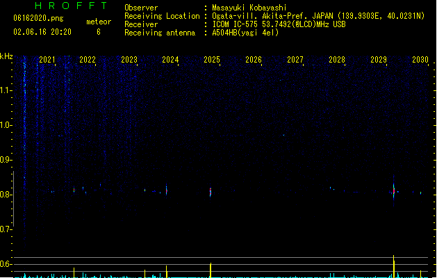Click the 2025 time axis marker

coord(212,60)
